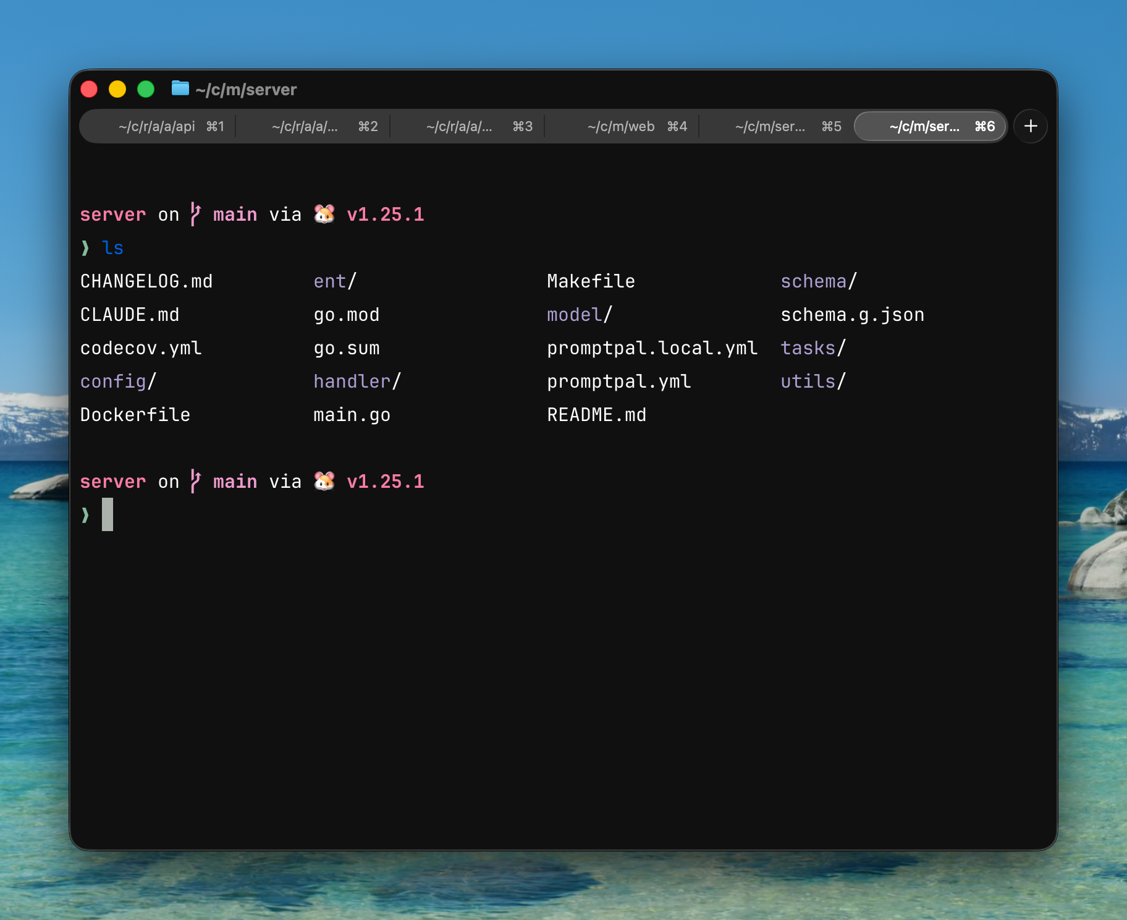Click the CLAUDE.md filename in the listing
Image resolution: width=1127 pixels, height=920 pixels.
coord(130,315)
